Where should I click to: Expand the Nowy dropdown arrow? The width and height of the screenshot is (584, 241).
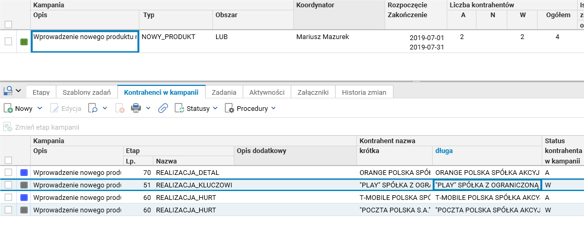click(39, 108)
